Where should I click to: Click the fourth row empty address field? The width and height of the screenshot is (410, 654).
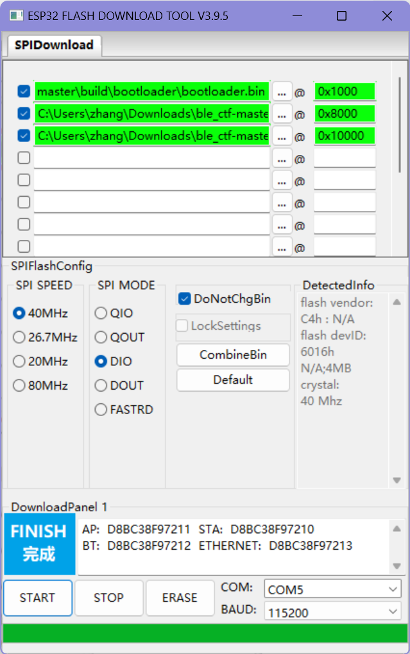345,158
